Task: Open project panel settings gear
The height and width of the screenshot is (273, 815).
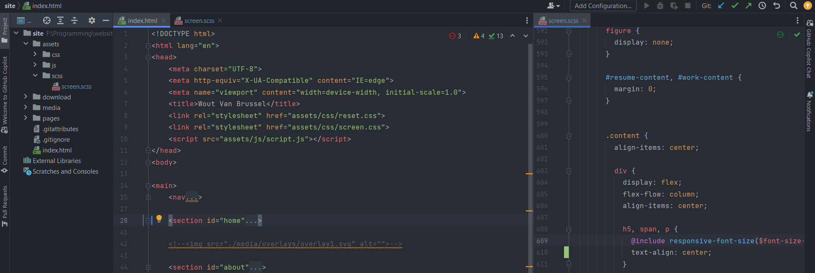Action: 91,20
